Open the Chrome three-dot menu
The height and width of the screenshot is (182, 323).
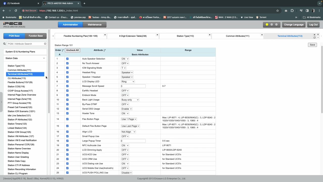tap(319, 11)
